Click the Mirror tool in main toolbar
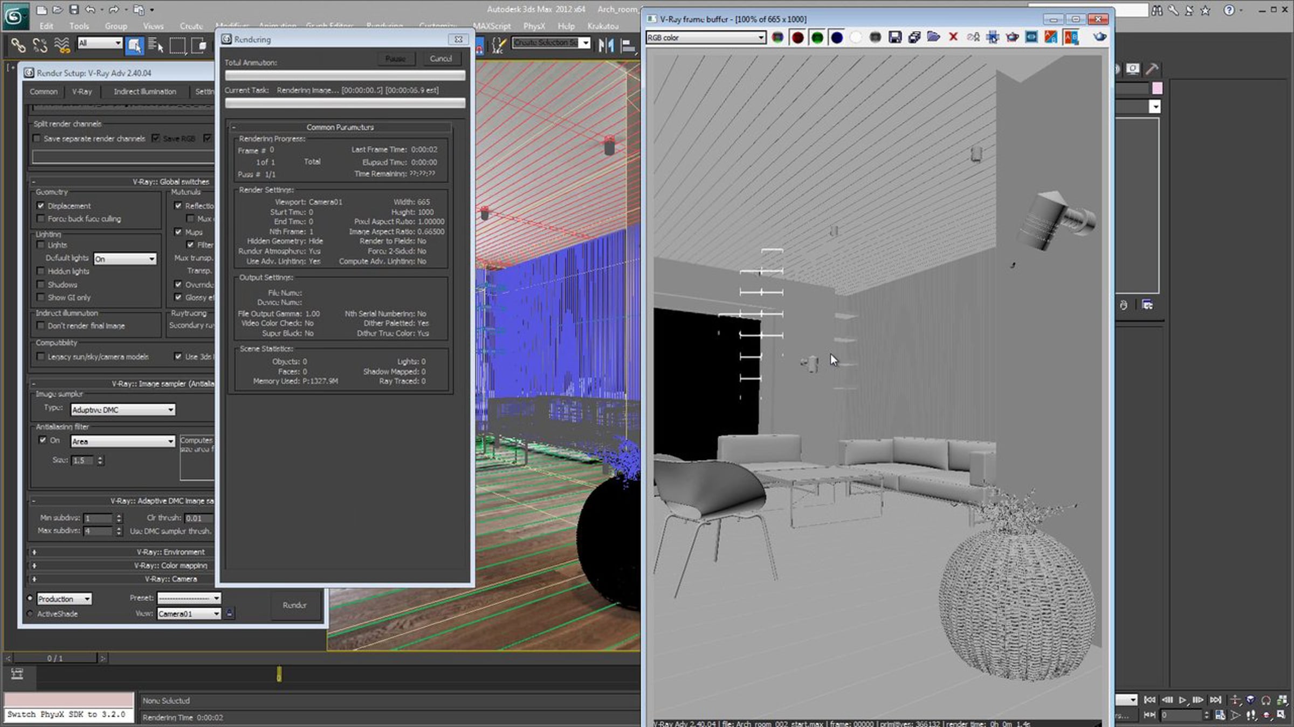 [606, 45]
